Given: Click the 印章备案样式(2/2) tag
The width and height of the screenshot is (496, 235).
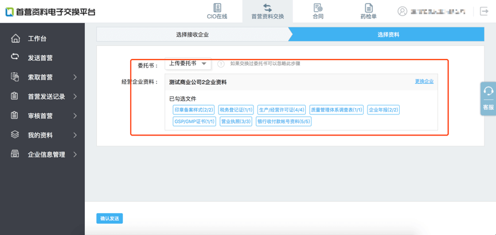Looking at the screenshot, I should (x=194, y=110).
